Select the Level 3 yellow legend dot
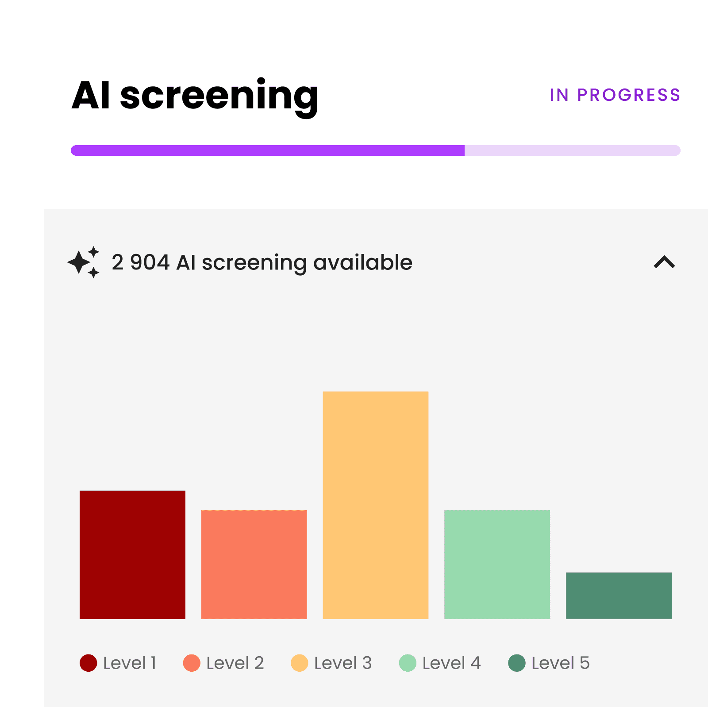 (x=300, y=662)
